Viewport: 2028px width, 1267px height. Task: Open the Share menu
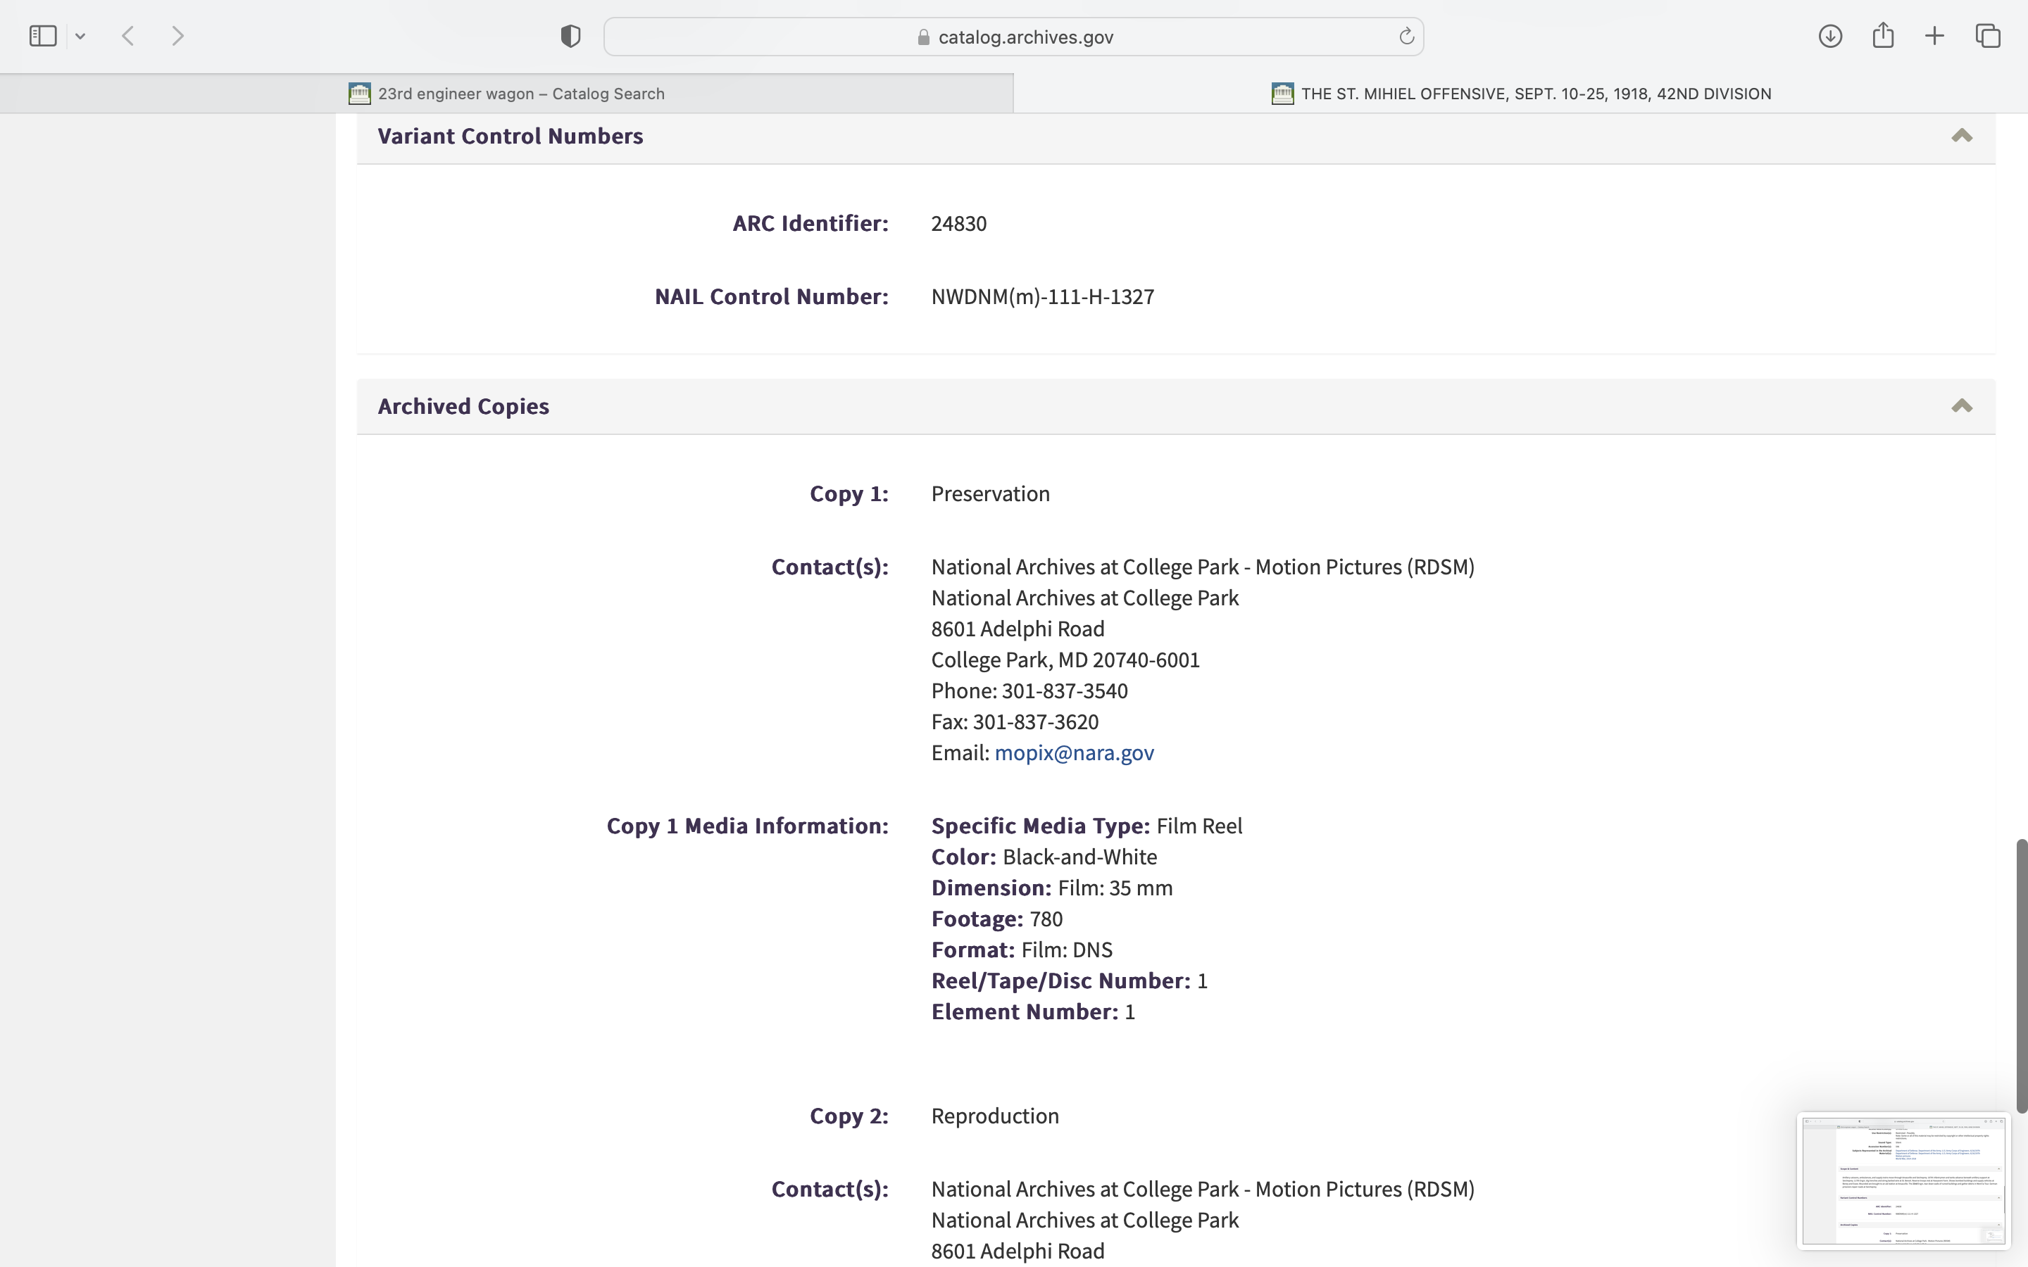click(1883, 36)
